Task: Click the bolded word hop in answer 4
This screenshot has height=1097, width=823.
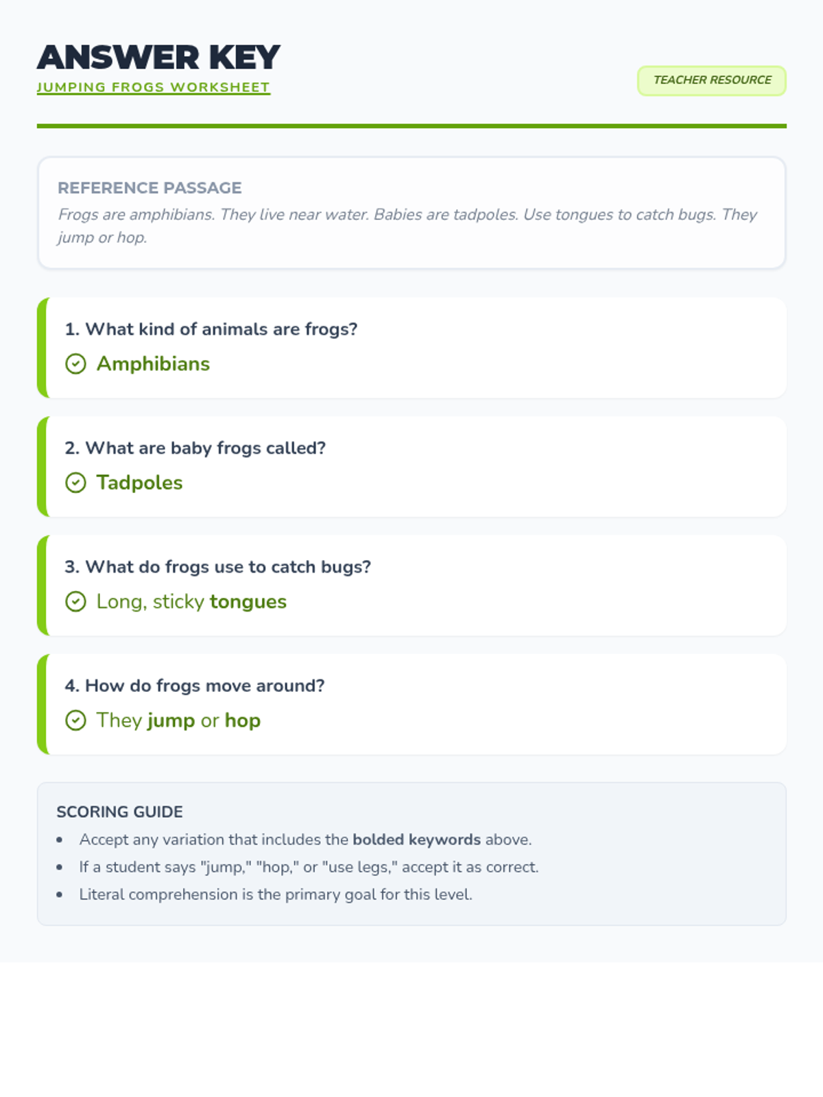Action: [243, 721]
